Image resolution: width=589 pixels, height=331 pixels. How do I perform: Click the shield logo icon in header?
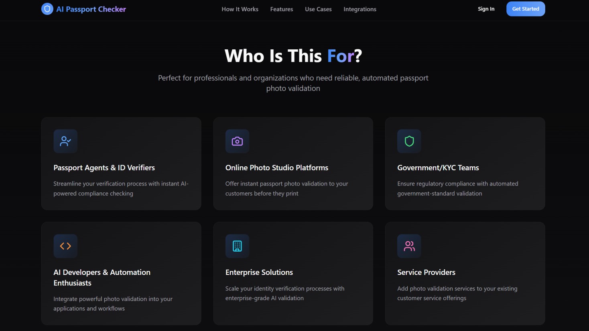(47, 9)
